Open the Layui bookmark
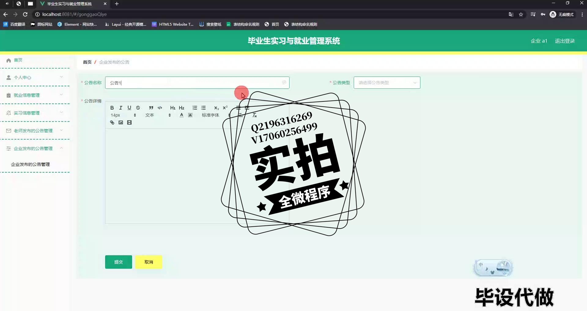The height and width of the screenshot is (311, 587). tap(125, 24)
